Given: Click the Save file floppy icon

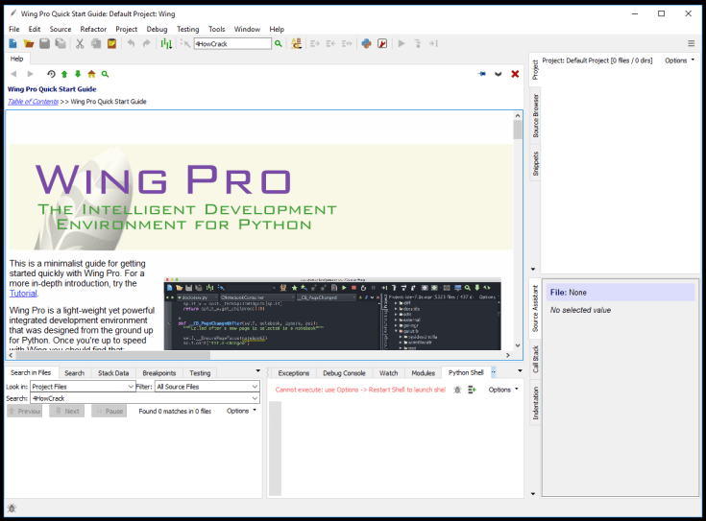Looking at the screenshot, I should pyautogui.click(x=44, y=43).
